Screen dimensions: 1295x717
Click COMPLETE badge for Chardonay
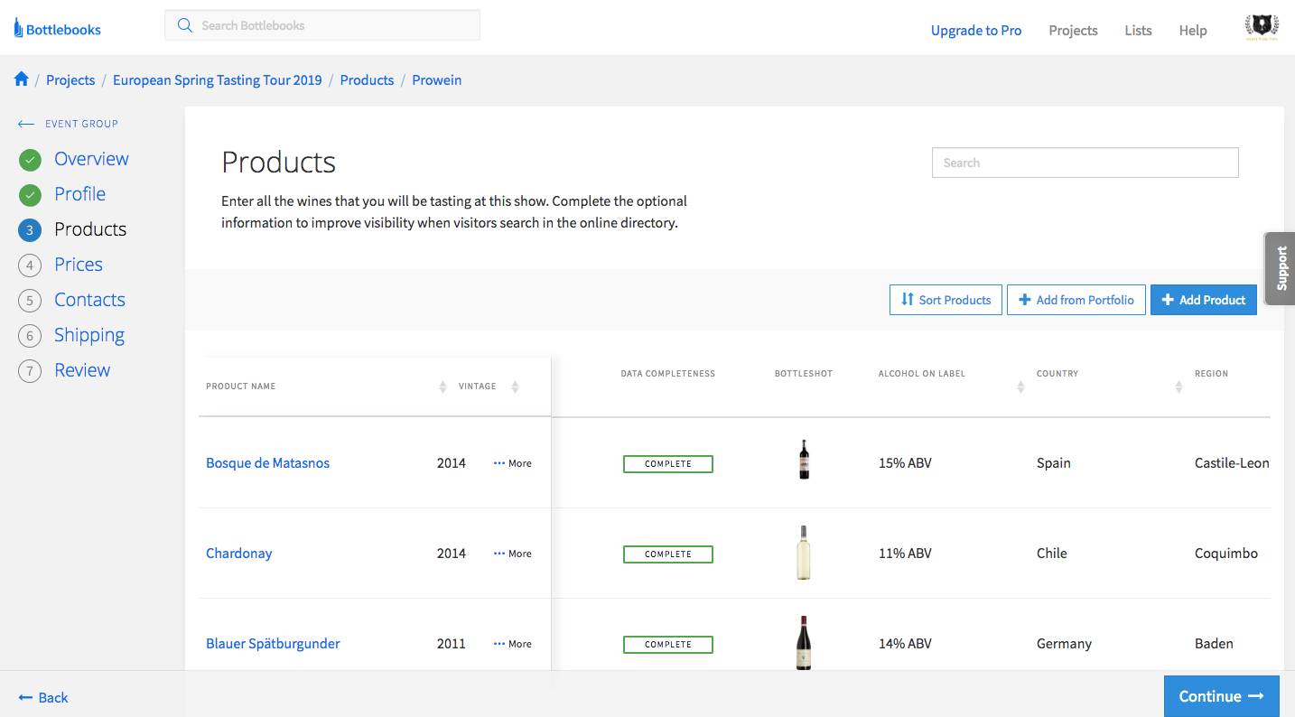pyautogui.click(x=668, y=554)
